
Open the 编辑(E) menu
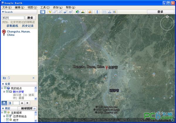20,7
